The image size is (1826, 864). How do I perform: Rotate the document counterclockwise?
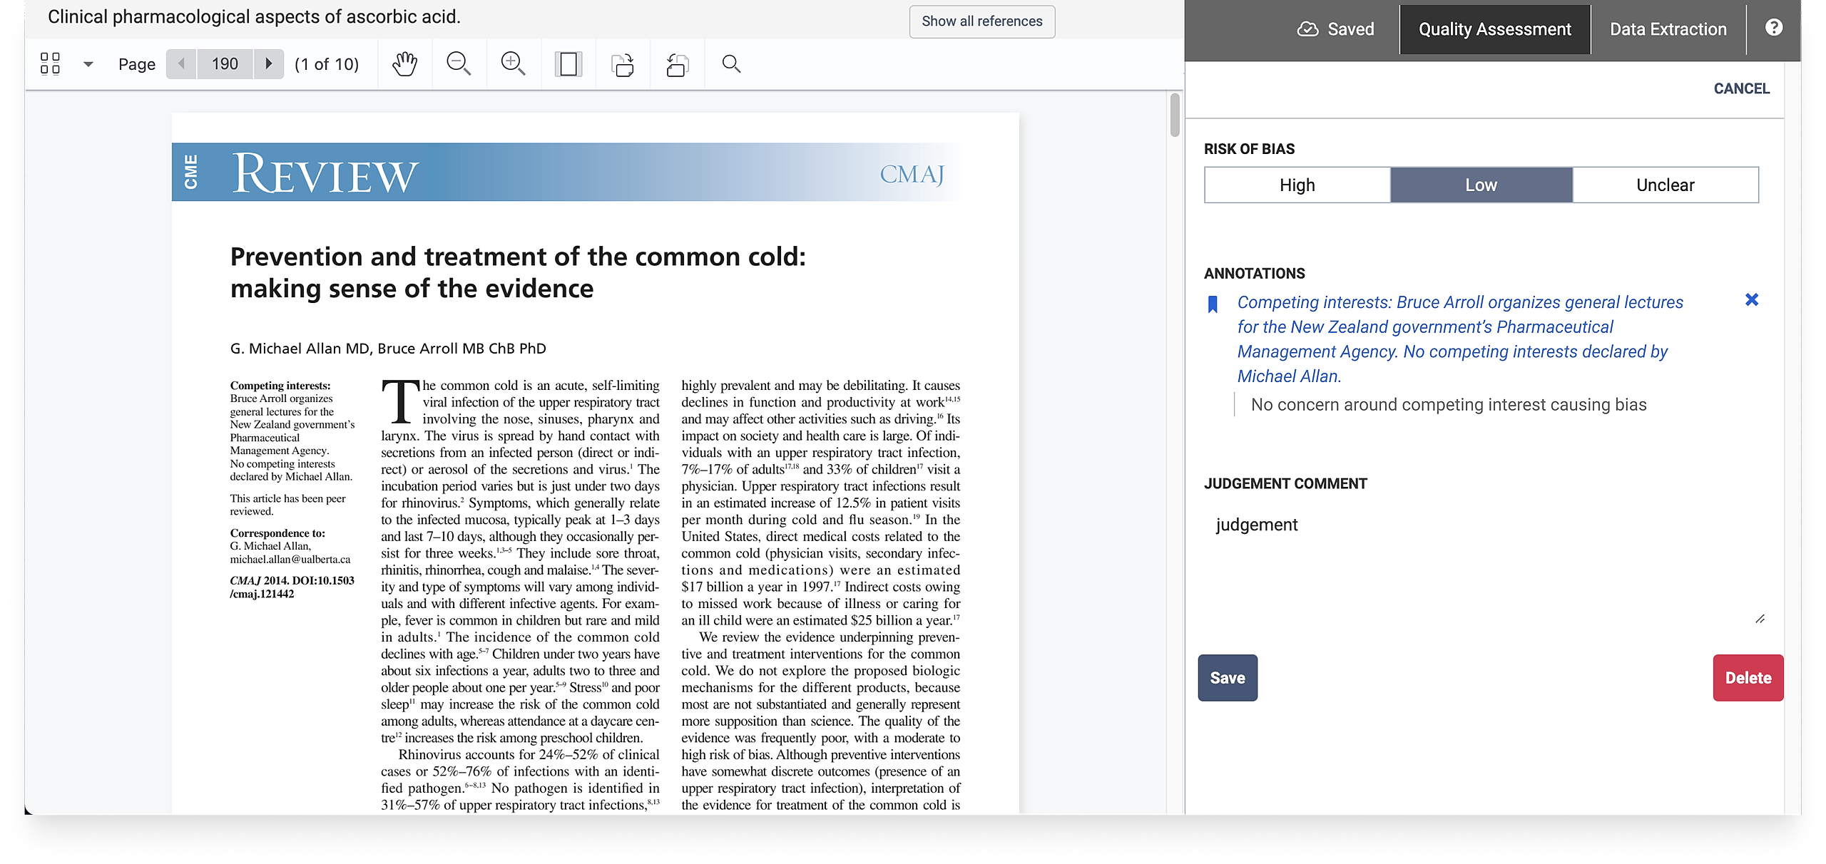[677, 64]
